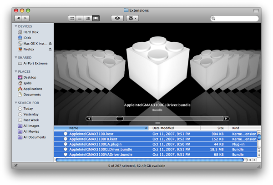The width and height of the screenshot is (273, 185).
Task: Sort by the Name column header
Action: pos(101,128)
